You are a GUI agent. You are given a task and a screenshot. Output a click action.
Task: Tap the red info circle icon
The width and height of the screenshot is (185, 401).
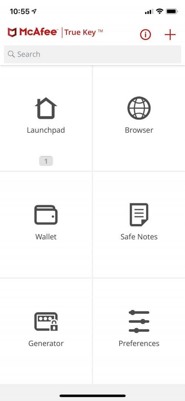[145, 34]
